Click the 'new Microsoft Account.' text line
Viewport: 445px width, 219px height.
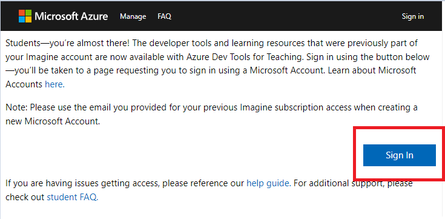tap(53, 121)
